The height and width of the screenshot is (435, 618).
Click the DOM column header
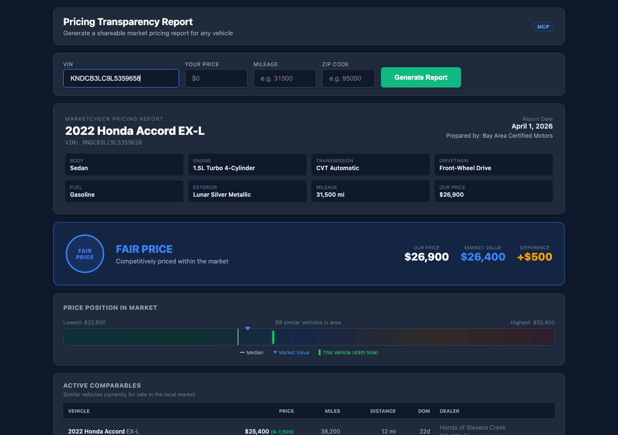click(x=424, y=411)
